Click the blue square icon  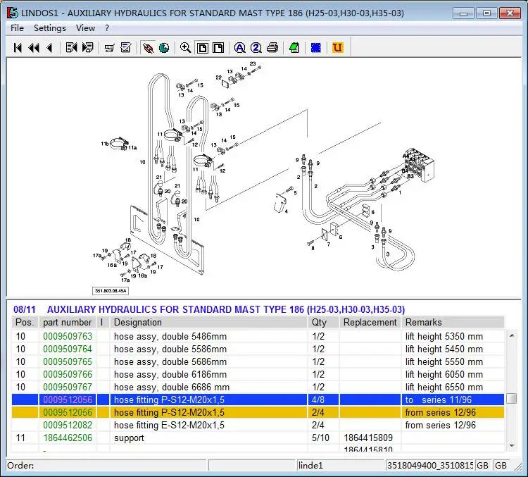click(316, 48)
